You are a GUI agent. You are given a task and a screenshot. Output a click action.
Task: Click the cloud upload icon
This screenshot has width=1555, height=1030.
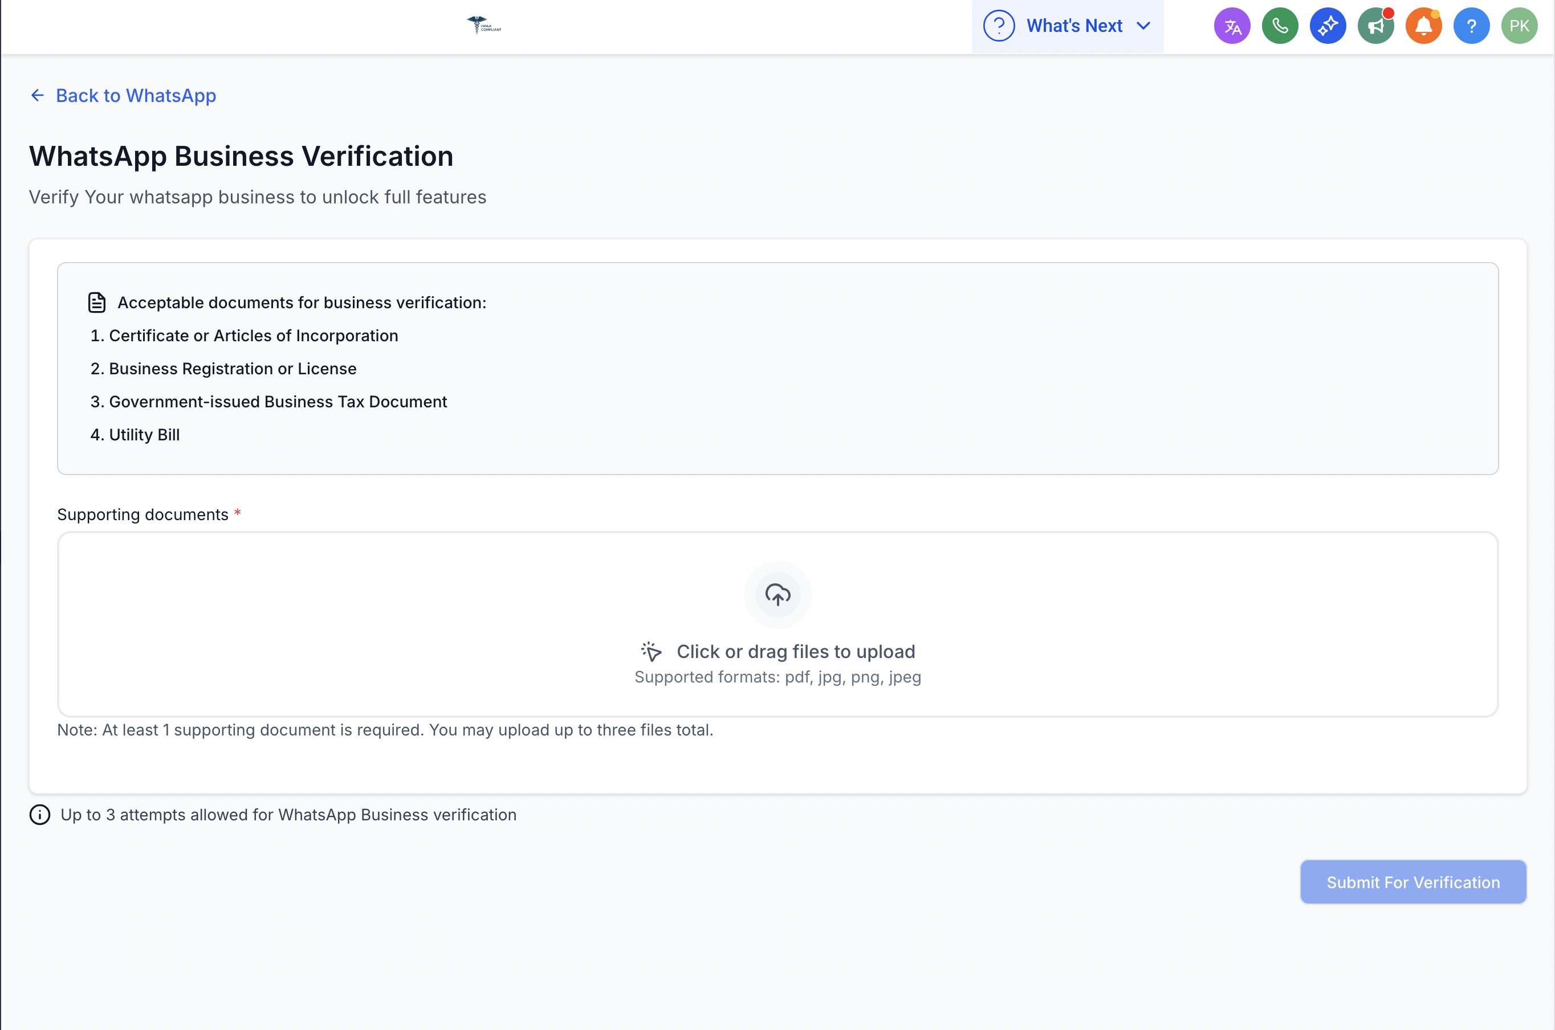click(778, 595)
